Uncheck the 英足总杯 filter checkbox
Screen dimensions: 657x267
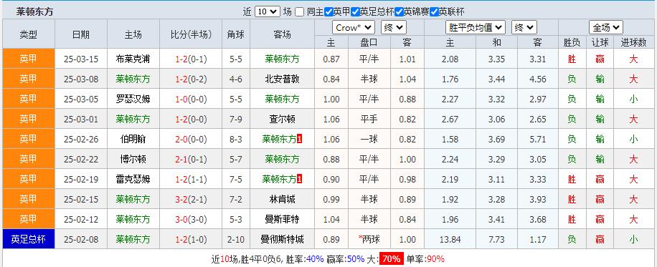tap(355, 11)
